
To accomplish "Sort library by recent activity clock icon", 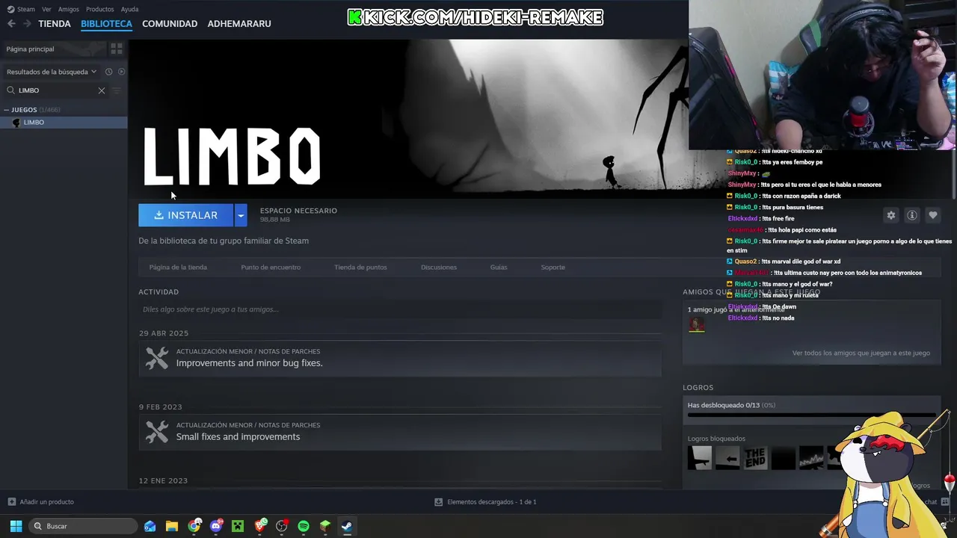I will tap(108, 72).
